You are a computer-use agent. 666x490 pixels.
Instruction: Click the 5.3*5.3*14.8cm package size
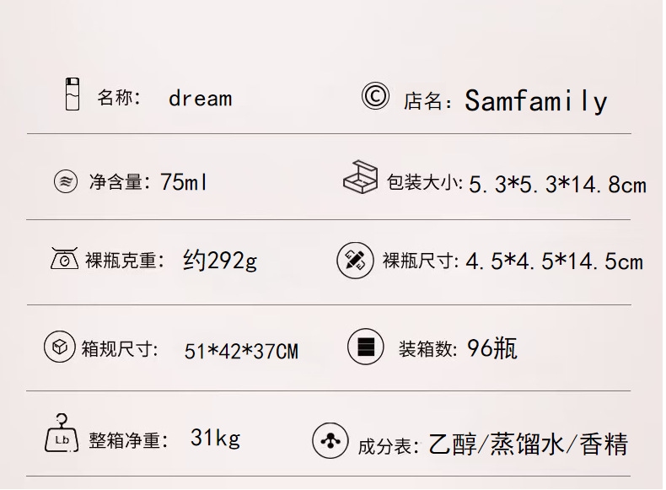pos(557,184)
